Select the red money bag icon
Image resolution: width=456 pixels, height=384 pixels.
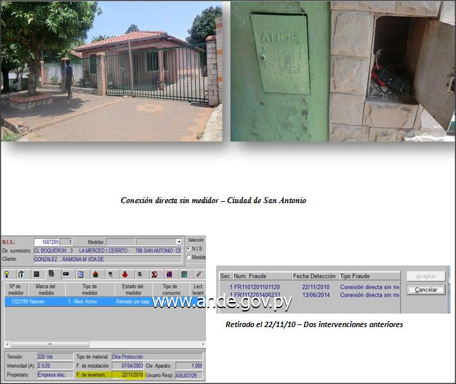click(125, 274)
